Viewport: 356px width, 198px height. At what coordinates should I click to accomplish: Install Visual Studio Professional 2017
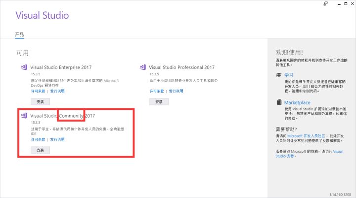[159, 101]
